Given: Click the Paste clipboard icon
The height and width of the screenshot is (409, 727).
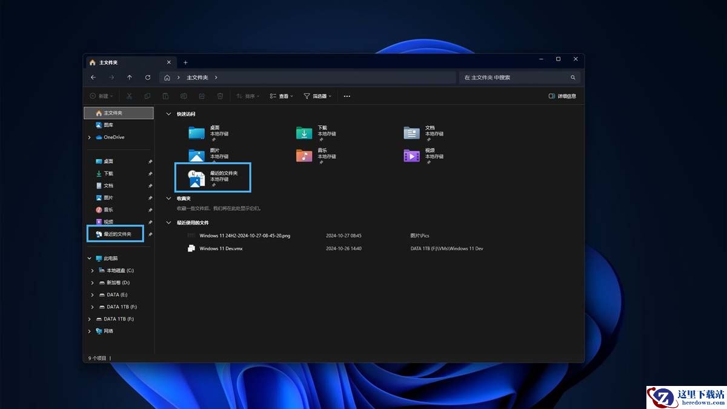Looking at the screenshot, I should (165, 96).
